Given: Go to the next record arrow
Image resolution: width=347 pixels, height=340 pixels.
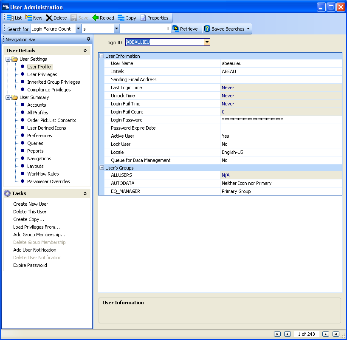Looking at the screenshot, I should pos(325,334).
